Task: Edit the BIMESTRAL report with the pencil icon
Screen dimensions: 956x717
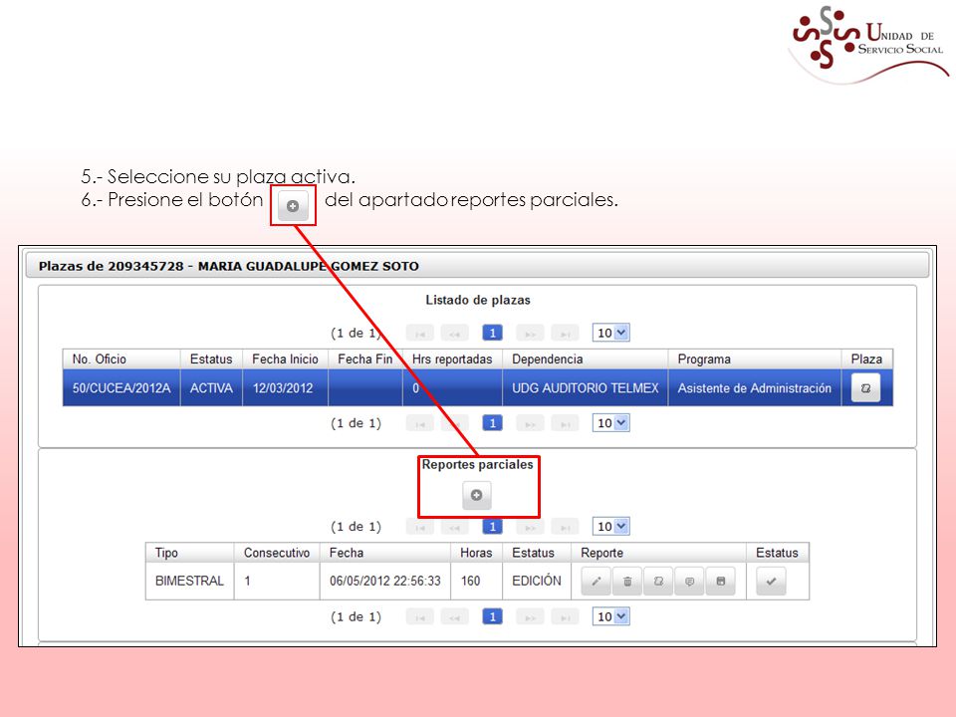Action: (597, 581)
